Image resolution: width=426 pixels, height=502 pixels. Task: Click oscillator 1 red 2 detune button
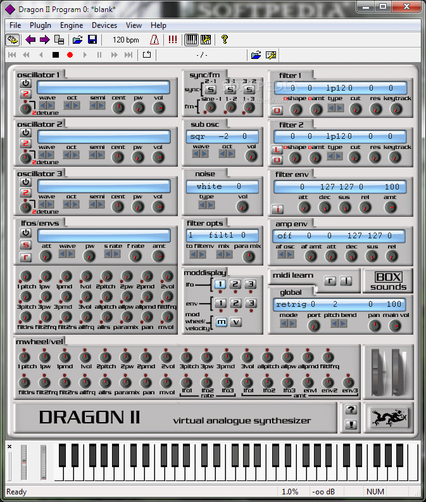coord(25,94)
